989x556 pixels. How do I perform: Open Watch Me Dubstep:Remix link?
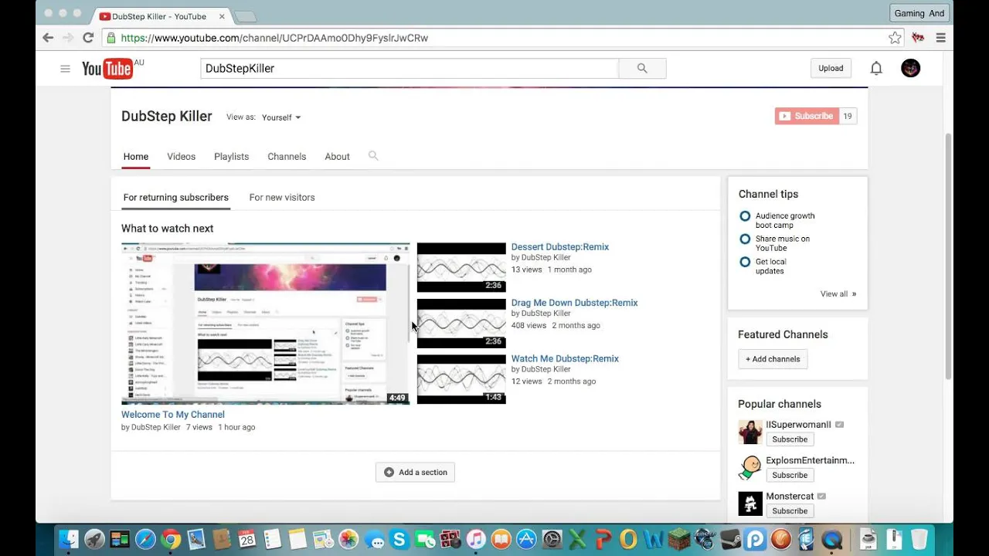tap(565, 358)
